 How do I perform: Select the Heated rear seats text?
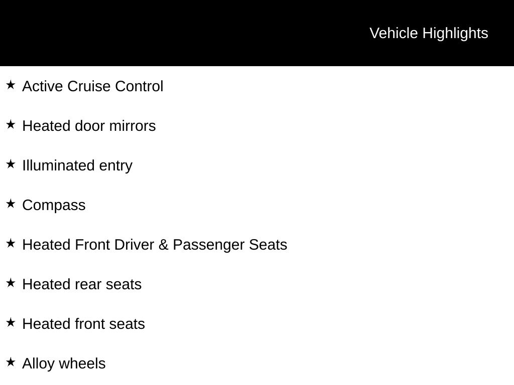pyautogui.click(x=82, y=284)
